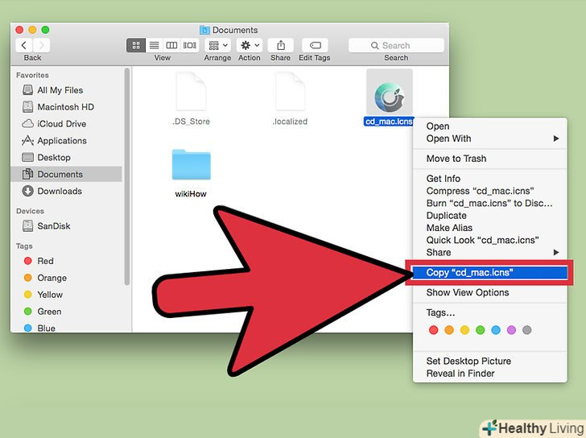This screenshot has width=586, height=438.
Task: Focus the Search field
Action: (x=396, y=46)
